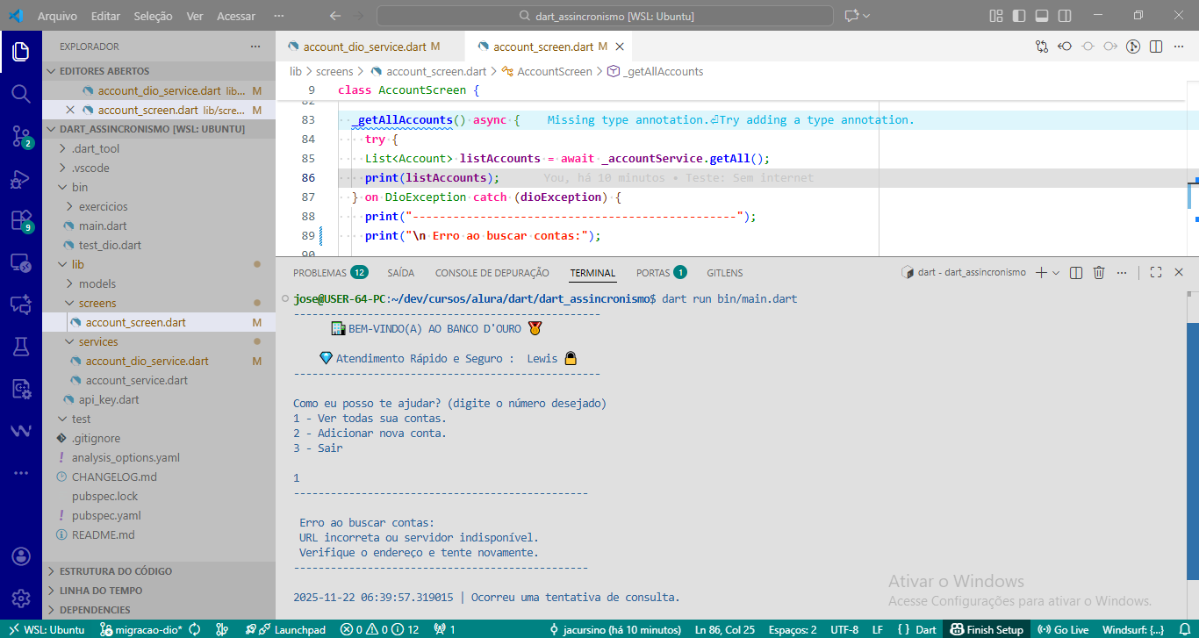Open the Testing flask icon view
The height and width of the screenshot is (638, 1199).
click(20, 347)
